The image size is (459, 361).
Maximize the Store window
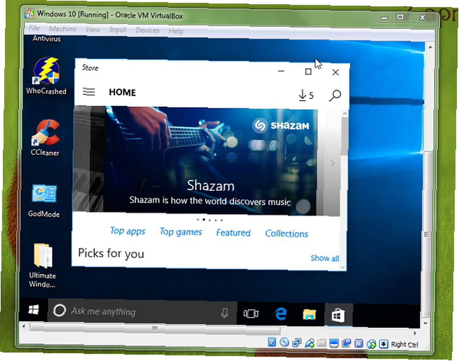coord(308,72)
